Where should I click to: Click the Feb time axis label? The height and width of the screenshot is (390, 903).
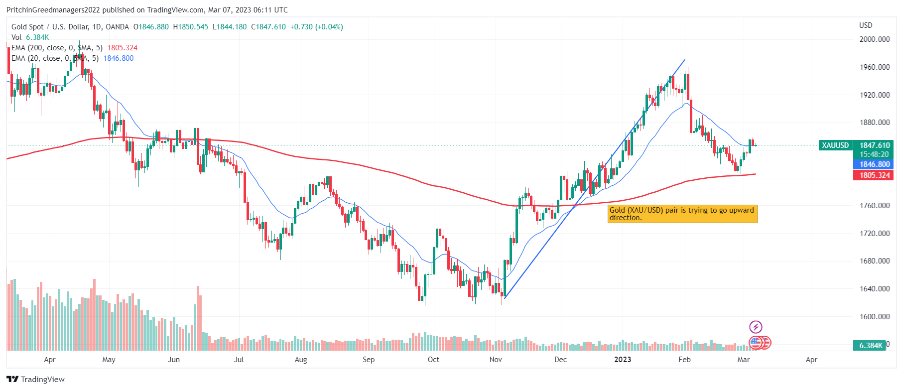[x=685, y=360]
